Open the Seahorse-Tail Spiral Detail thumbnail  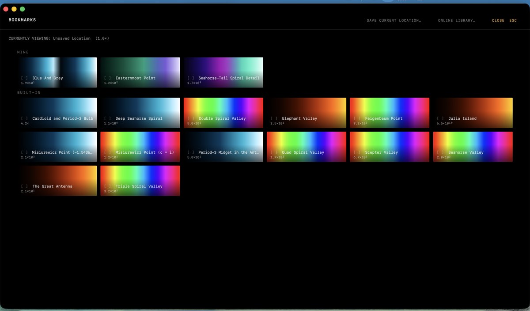click(x=223, y=72)
